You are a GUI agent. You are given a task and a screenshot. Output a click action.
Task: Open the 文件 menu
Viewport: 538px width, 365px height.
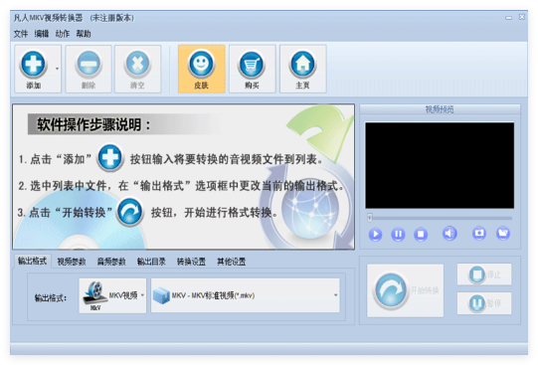click(x=21, y=34)
